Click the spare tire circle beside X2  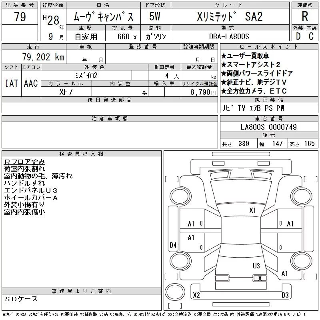174,290
